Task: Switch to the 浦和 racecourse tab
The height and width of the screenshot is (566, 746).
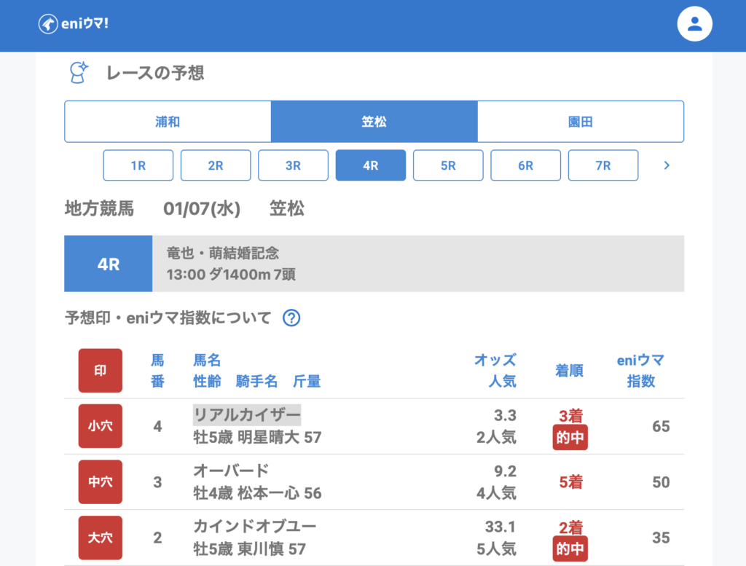Action: (168, 122)
